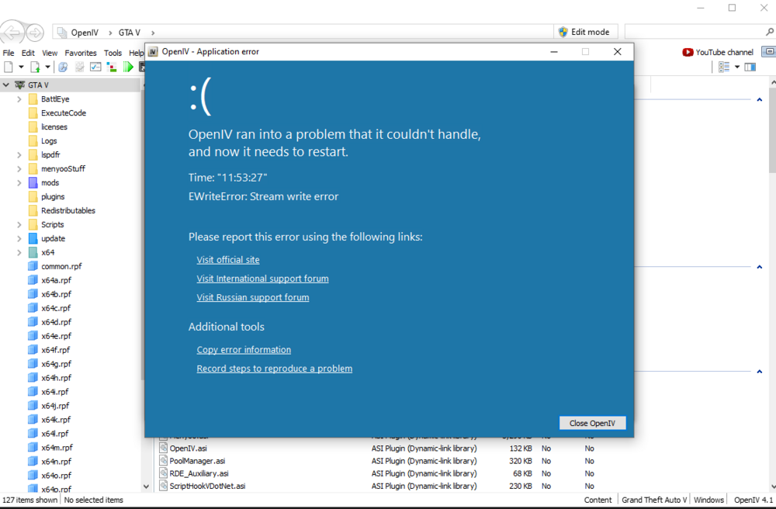Click the YouTube channel play icon

687,52
